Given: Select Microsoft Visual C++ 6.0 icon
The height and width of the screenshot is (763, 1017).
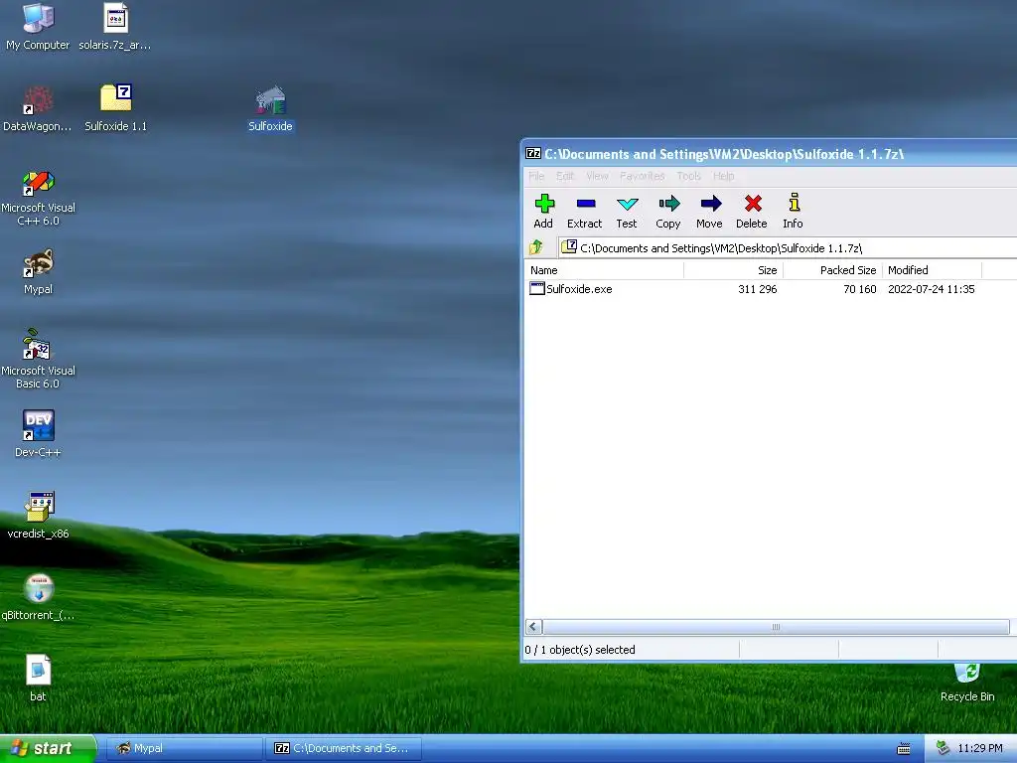Looking at the screenshot, I should pos(39,183).
